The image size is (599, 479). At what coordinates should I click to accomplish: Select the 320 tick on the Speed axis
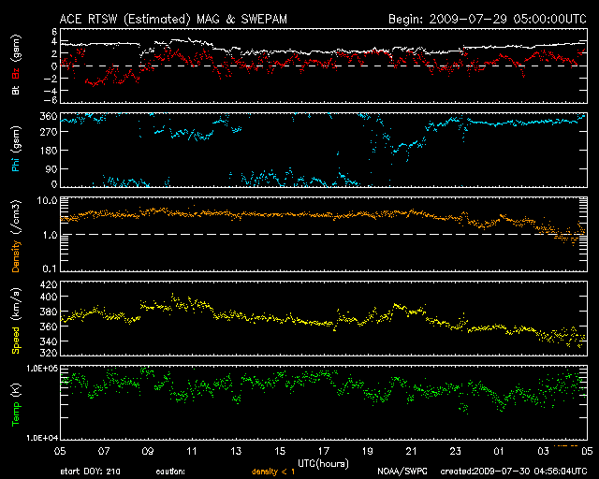[x=49, y=353]
